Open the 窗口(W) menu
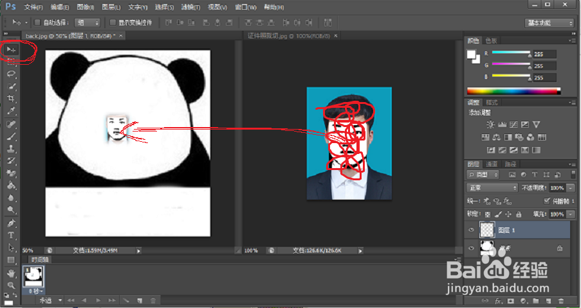581x308 pixels. [246, 7]
